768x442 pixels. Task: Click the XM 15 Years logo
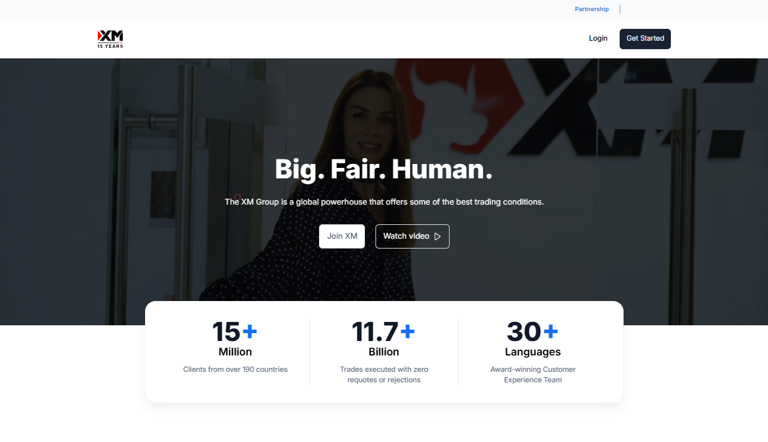pos(110,39)
